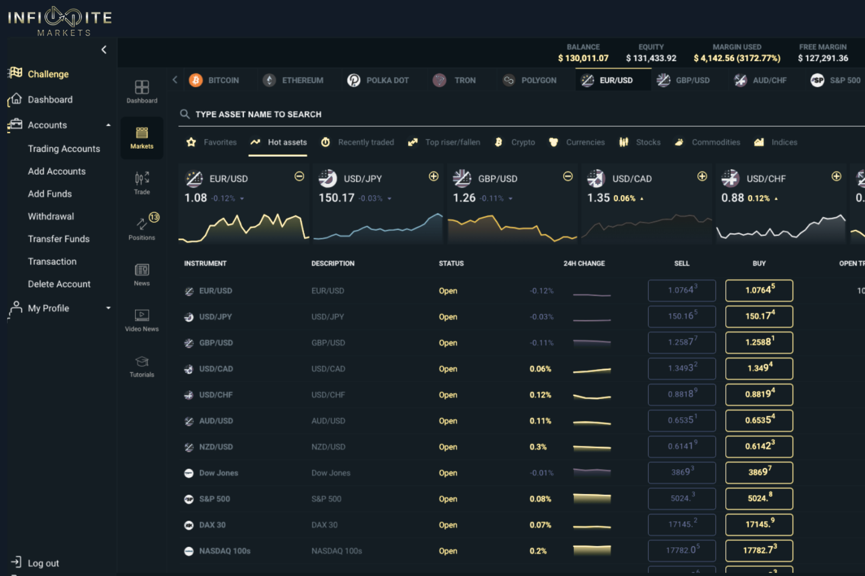Add USD/CHF card with plus icon
Image resolution: width=865 pixels, height=576 pixels.
(x=836, y=176)
